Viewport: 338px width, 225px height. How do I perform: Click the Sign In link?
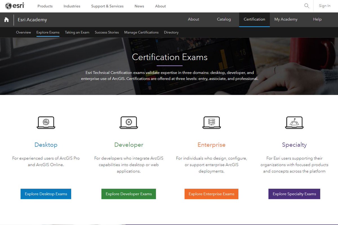pos(325,6)
